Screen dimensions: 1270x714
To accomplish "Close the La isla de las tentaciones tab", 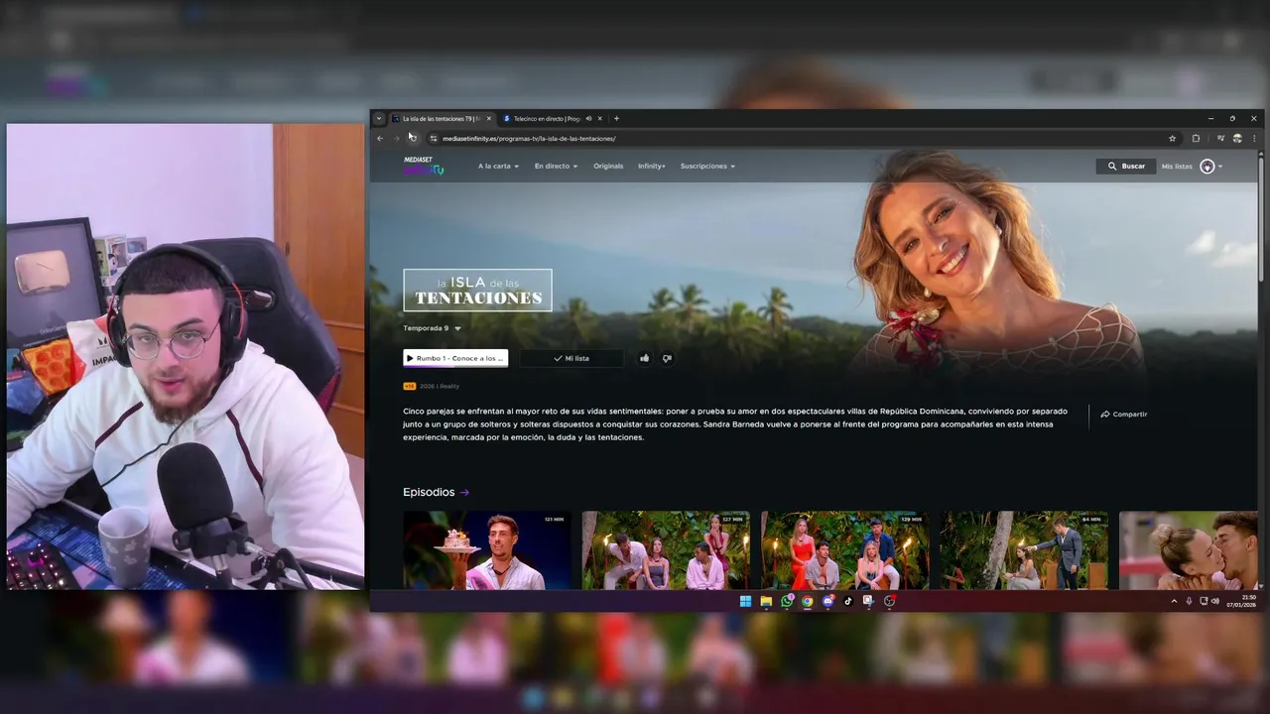I will click(x=488, y=118).
